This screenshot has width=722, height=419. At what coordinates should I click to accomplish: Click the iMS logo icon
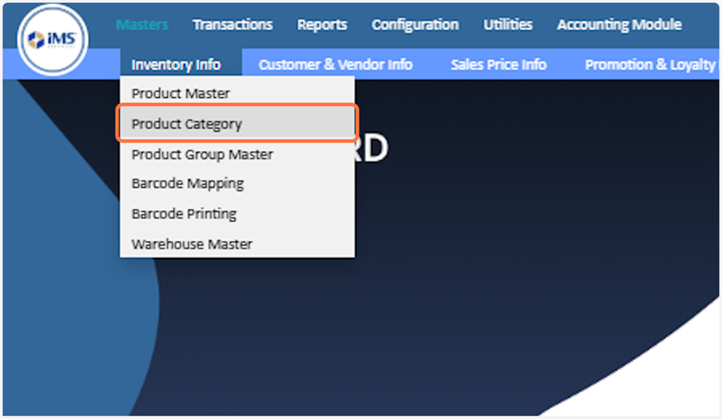point(52,39)
